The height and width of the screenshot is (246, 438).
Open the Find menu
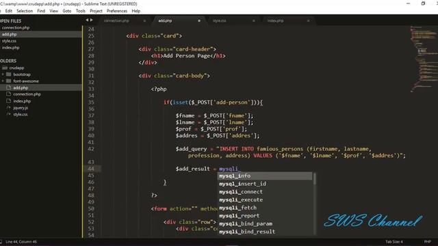click(41, 11)
